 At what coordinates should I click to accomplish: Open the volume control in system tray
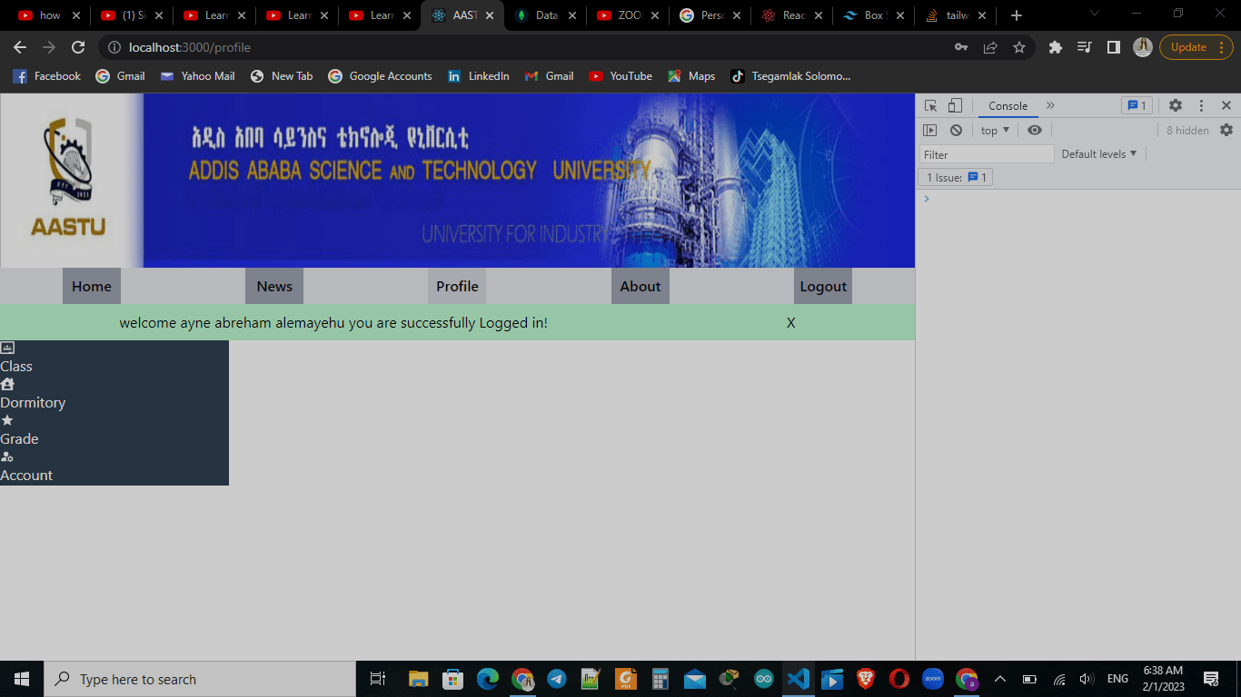pos(1087,679)
